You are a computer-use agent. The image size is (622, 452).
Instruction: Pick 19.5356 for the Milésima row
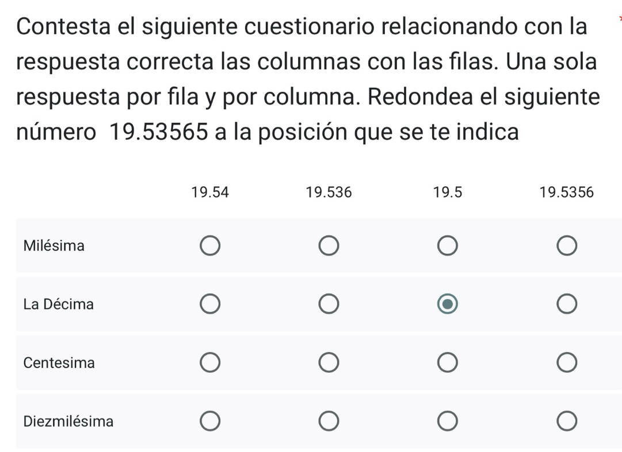point(566,246)
